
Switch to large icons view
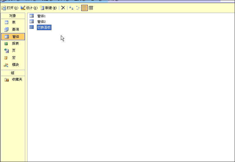(x=71, y=8)
